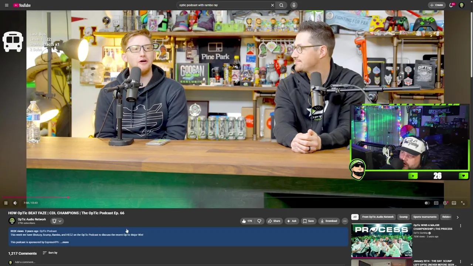Screen dimensions: 473x266
Task: Expand the subscription notification bell dropdown
Action: [x=57, y=221]
